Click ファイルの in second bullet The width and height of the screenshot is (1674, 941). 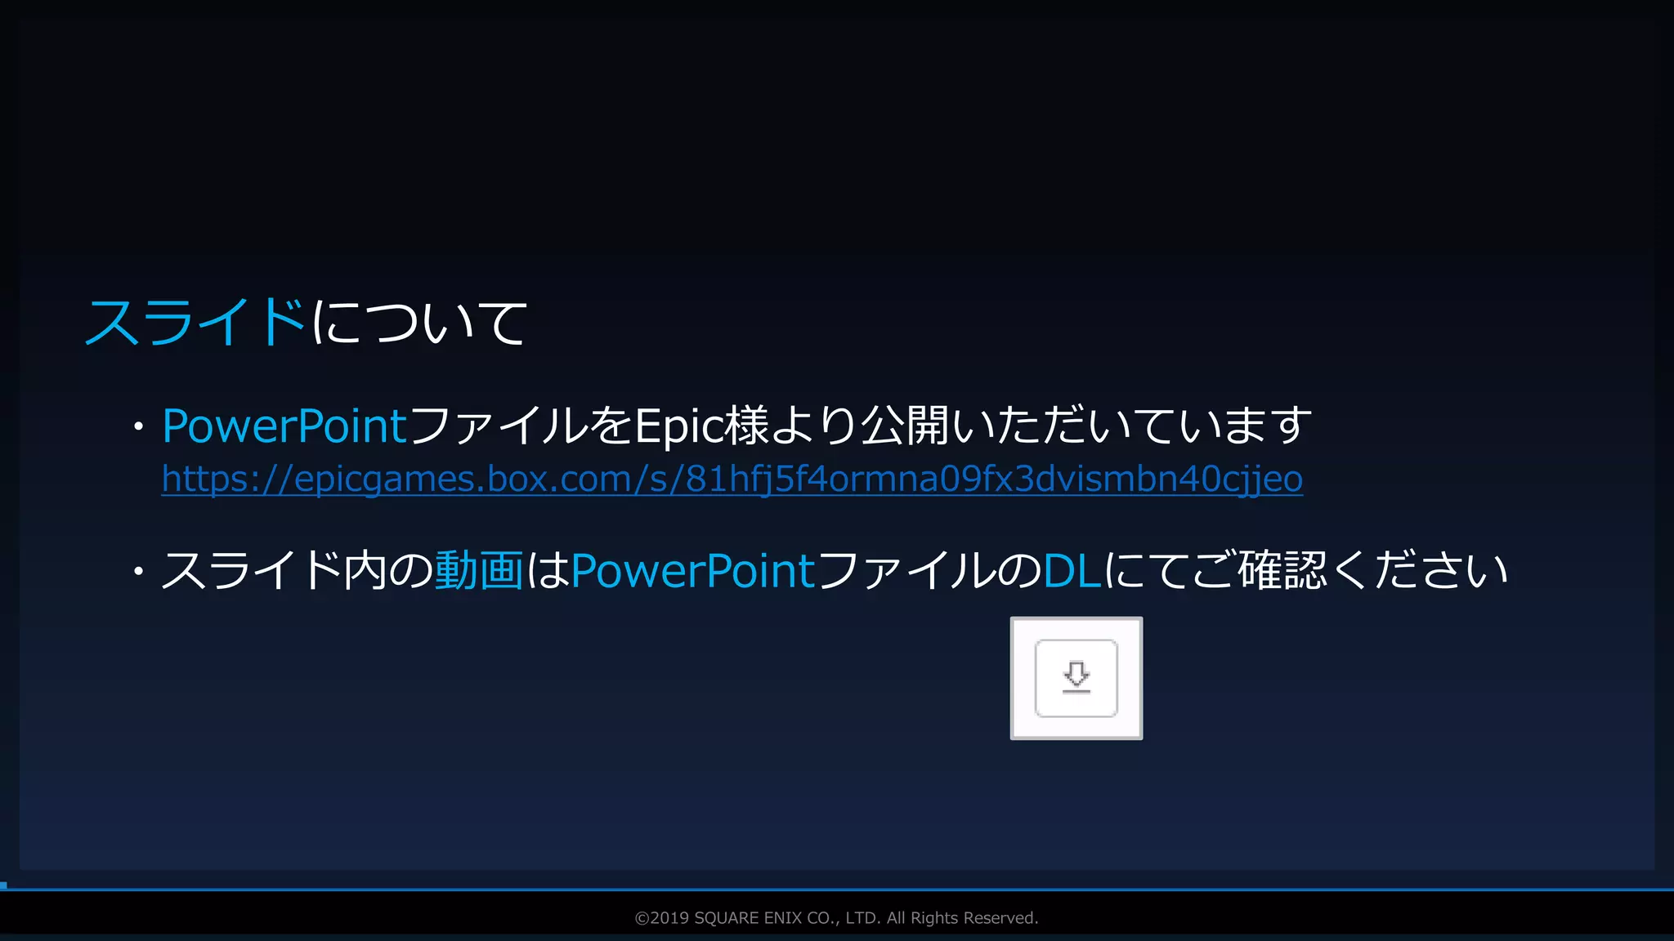pyautogui.click(x=929, y=570)
